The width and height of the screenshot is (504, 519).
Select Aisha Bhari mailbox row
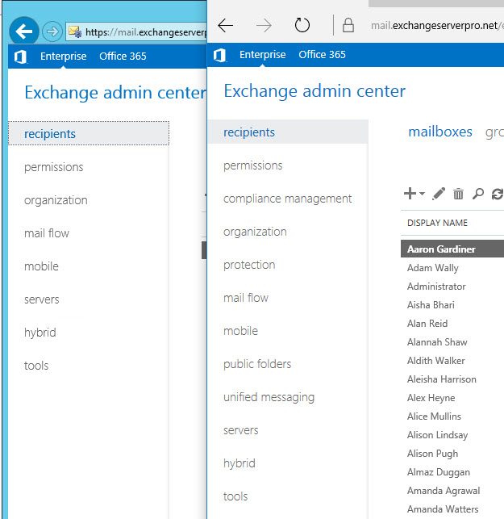pos(452,305)
